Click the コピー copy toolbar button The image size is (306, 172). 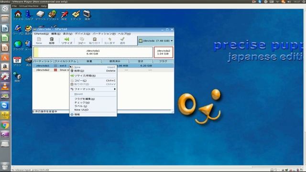(82, 41)
